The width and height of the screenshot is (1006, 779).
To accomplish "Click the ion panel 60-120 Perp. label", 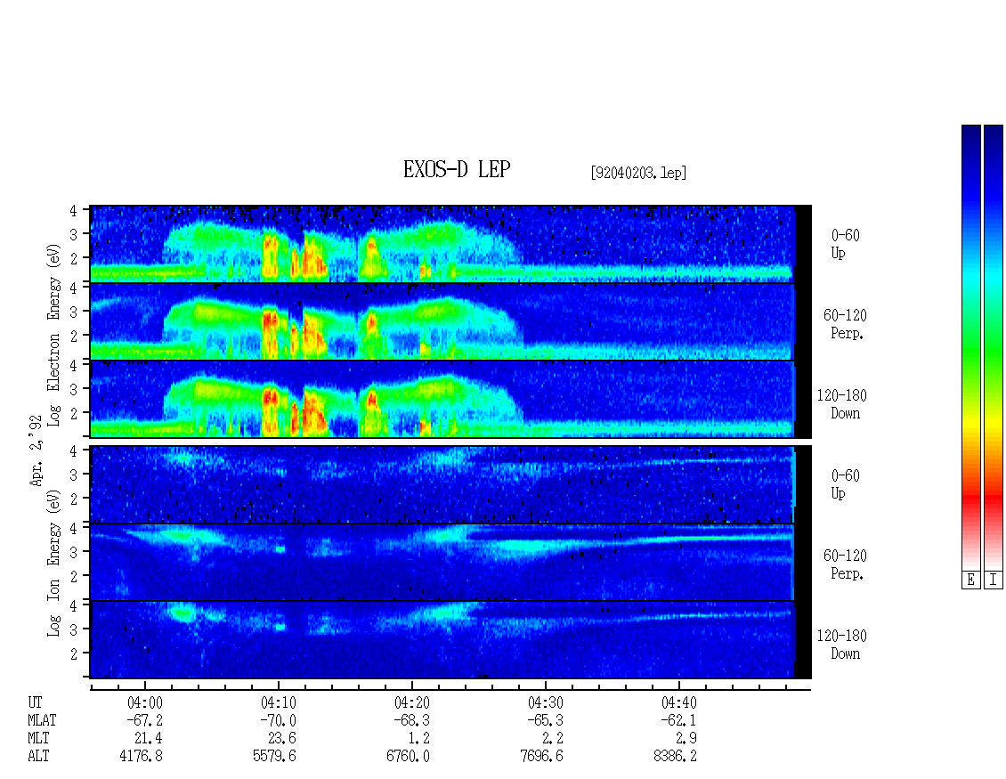I will pos(845,564).
